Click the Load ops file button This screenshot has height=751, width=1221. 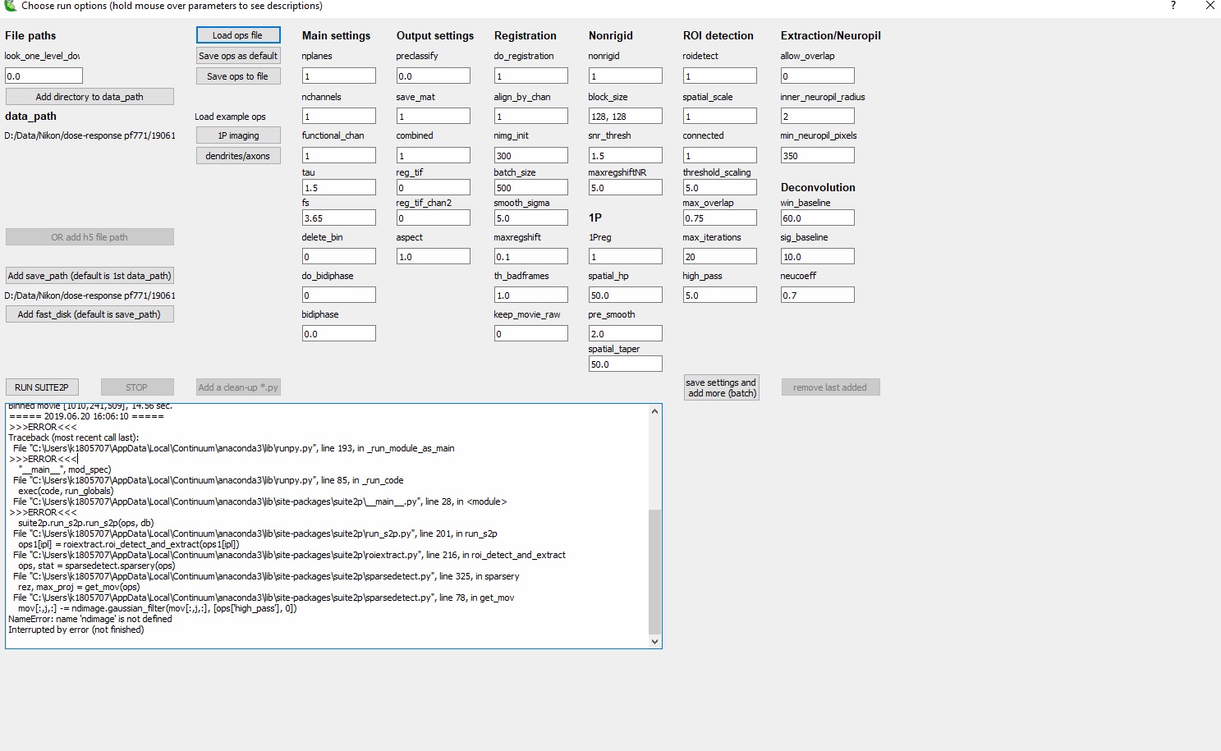click(x=237, y=34)
